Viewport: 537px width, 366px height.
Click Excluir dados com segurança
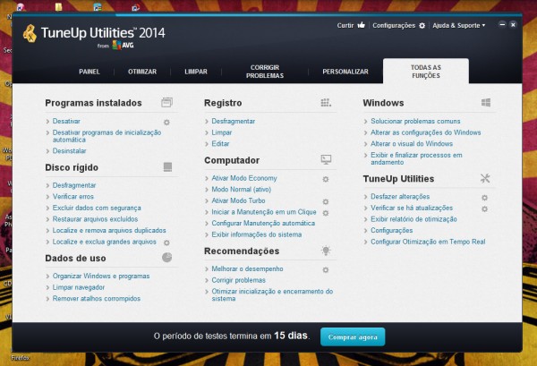(97, 208)
